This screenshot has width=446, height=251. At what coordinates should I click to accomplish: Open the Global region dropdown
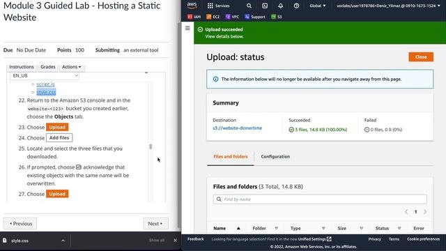click(x=318, y=6)
